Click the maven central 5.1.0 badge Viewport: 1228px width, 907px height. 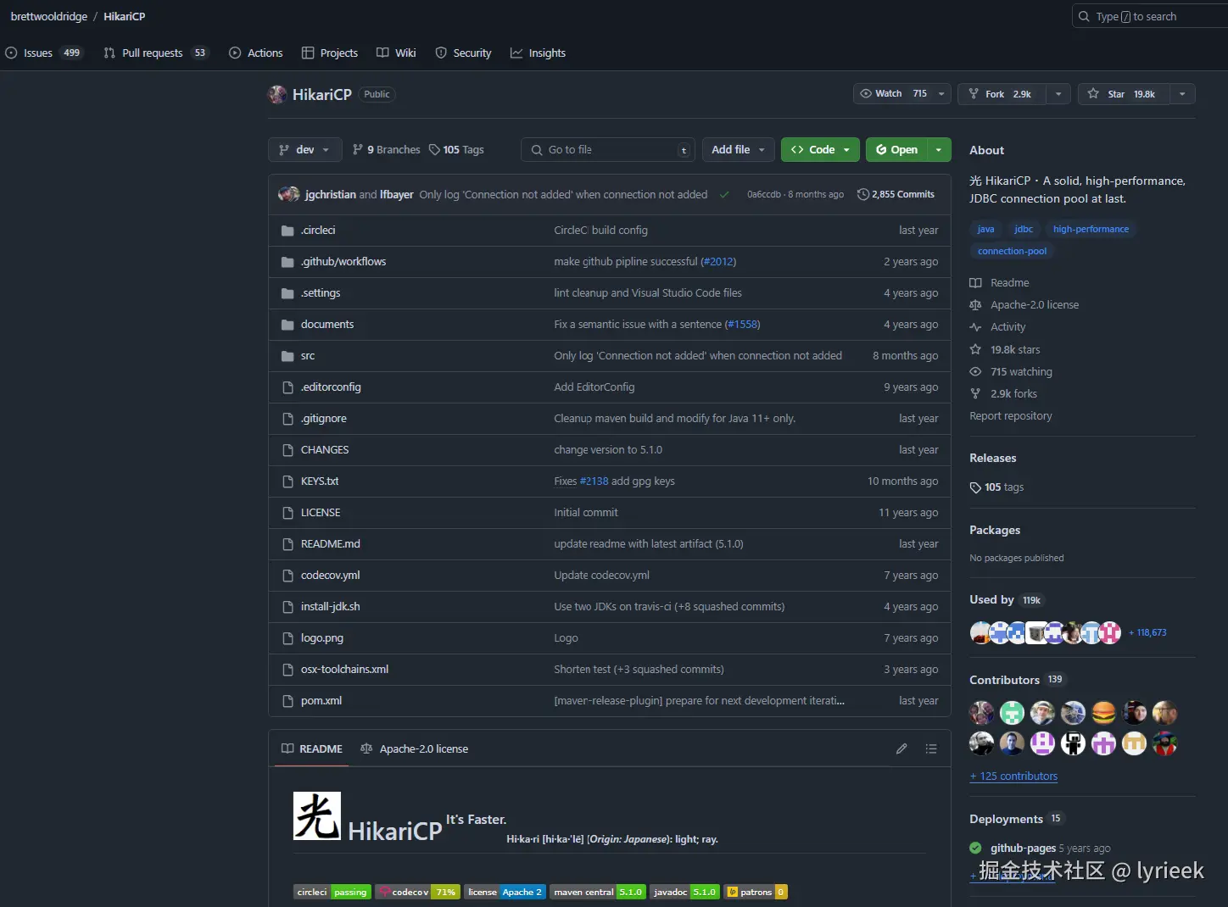click(597, 892)
